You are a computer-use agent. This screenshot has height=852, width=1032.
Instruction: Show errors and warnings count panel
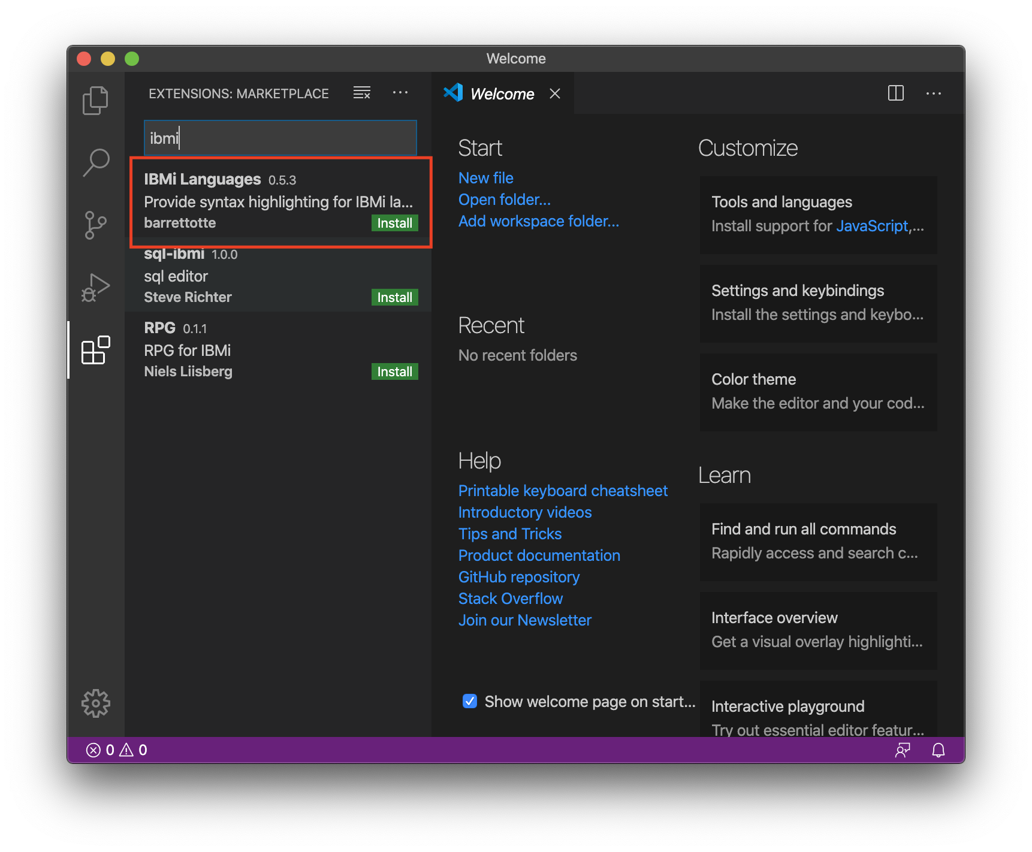pos(117,750)
